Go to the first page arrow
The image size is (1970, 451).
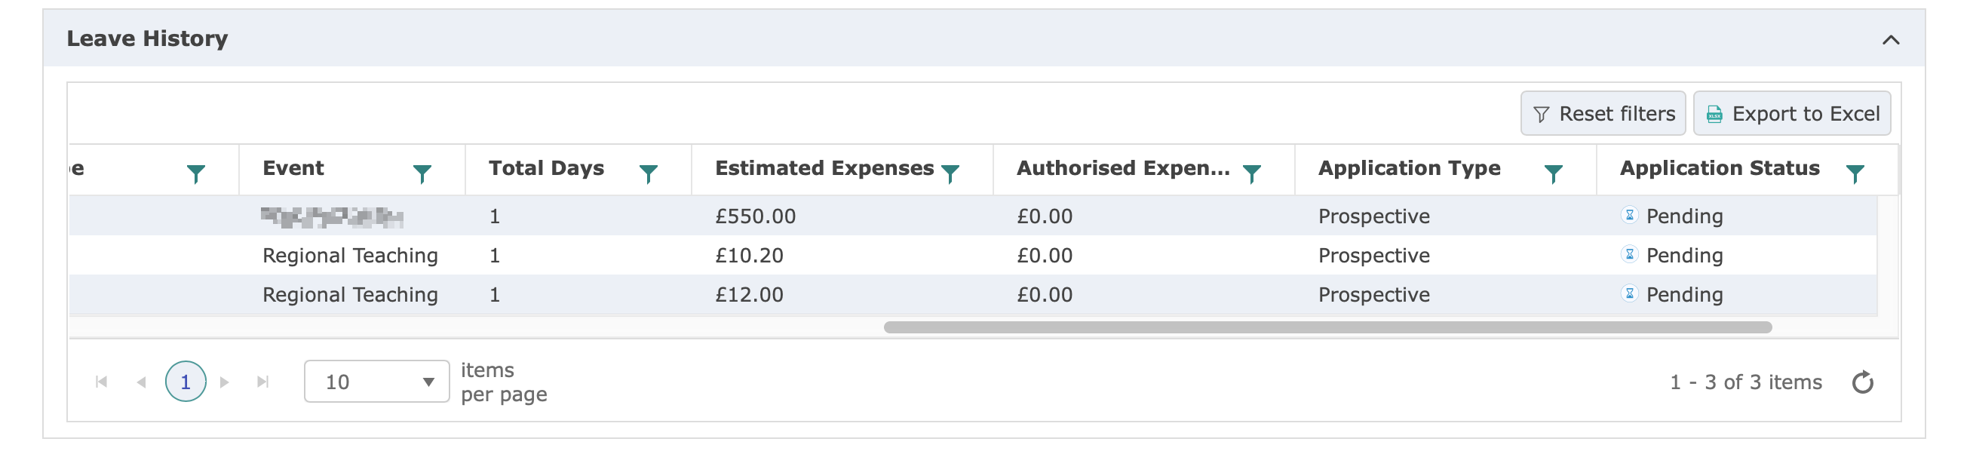pyautogui.click(x=101, y=382)
